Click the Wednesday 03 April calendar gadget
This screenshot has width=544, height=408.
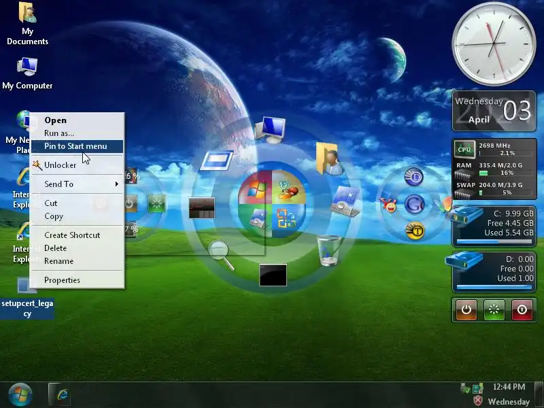pyautogui.click(x=494, y=111)
